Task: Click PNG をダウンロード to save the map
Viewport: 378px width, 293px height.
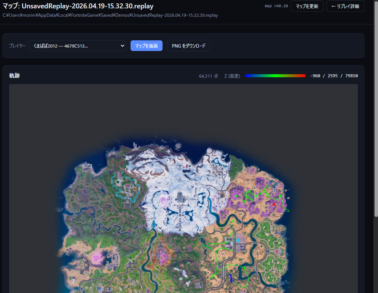Action: tap(188, 45)
